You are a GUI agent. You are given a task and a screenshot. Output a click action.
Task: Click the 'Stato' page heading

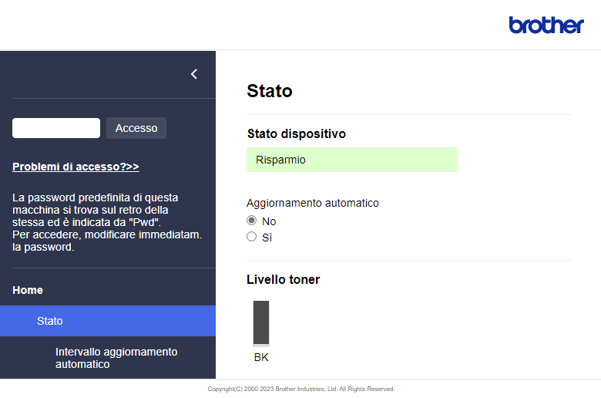(270, 91)
